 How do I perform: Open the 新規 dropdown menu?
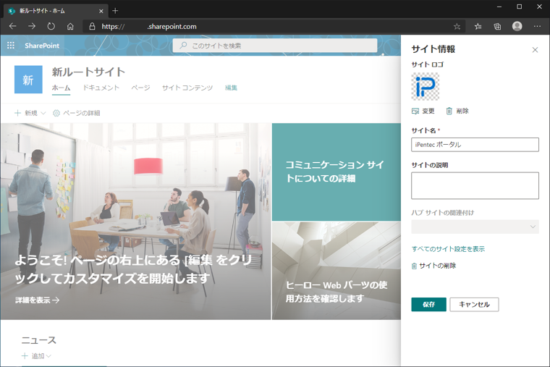30,113
